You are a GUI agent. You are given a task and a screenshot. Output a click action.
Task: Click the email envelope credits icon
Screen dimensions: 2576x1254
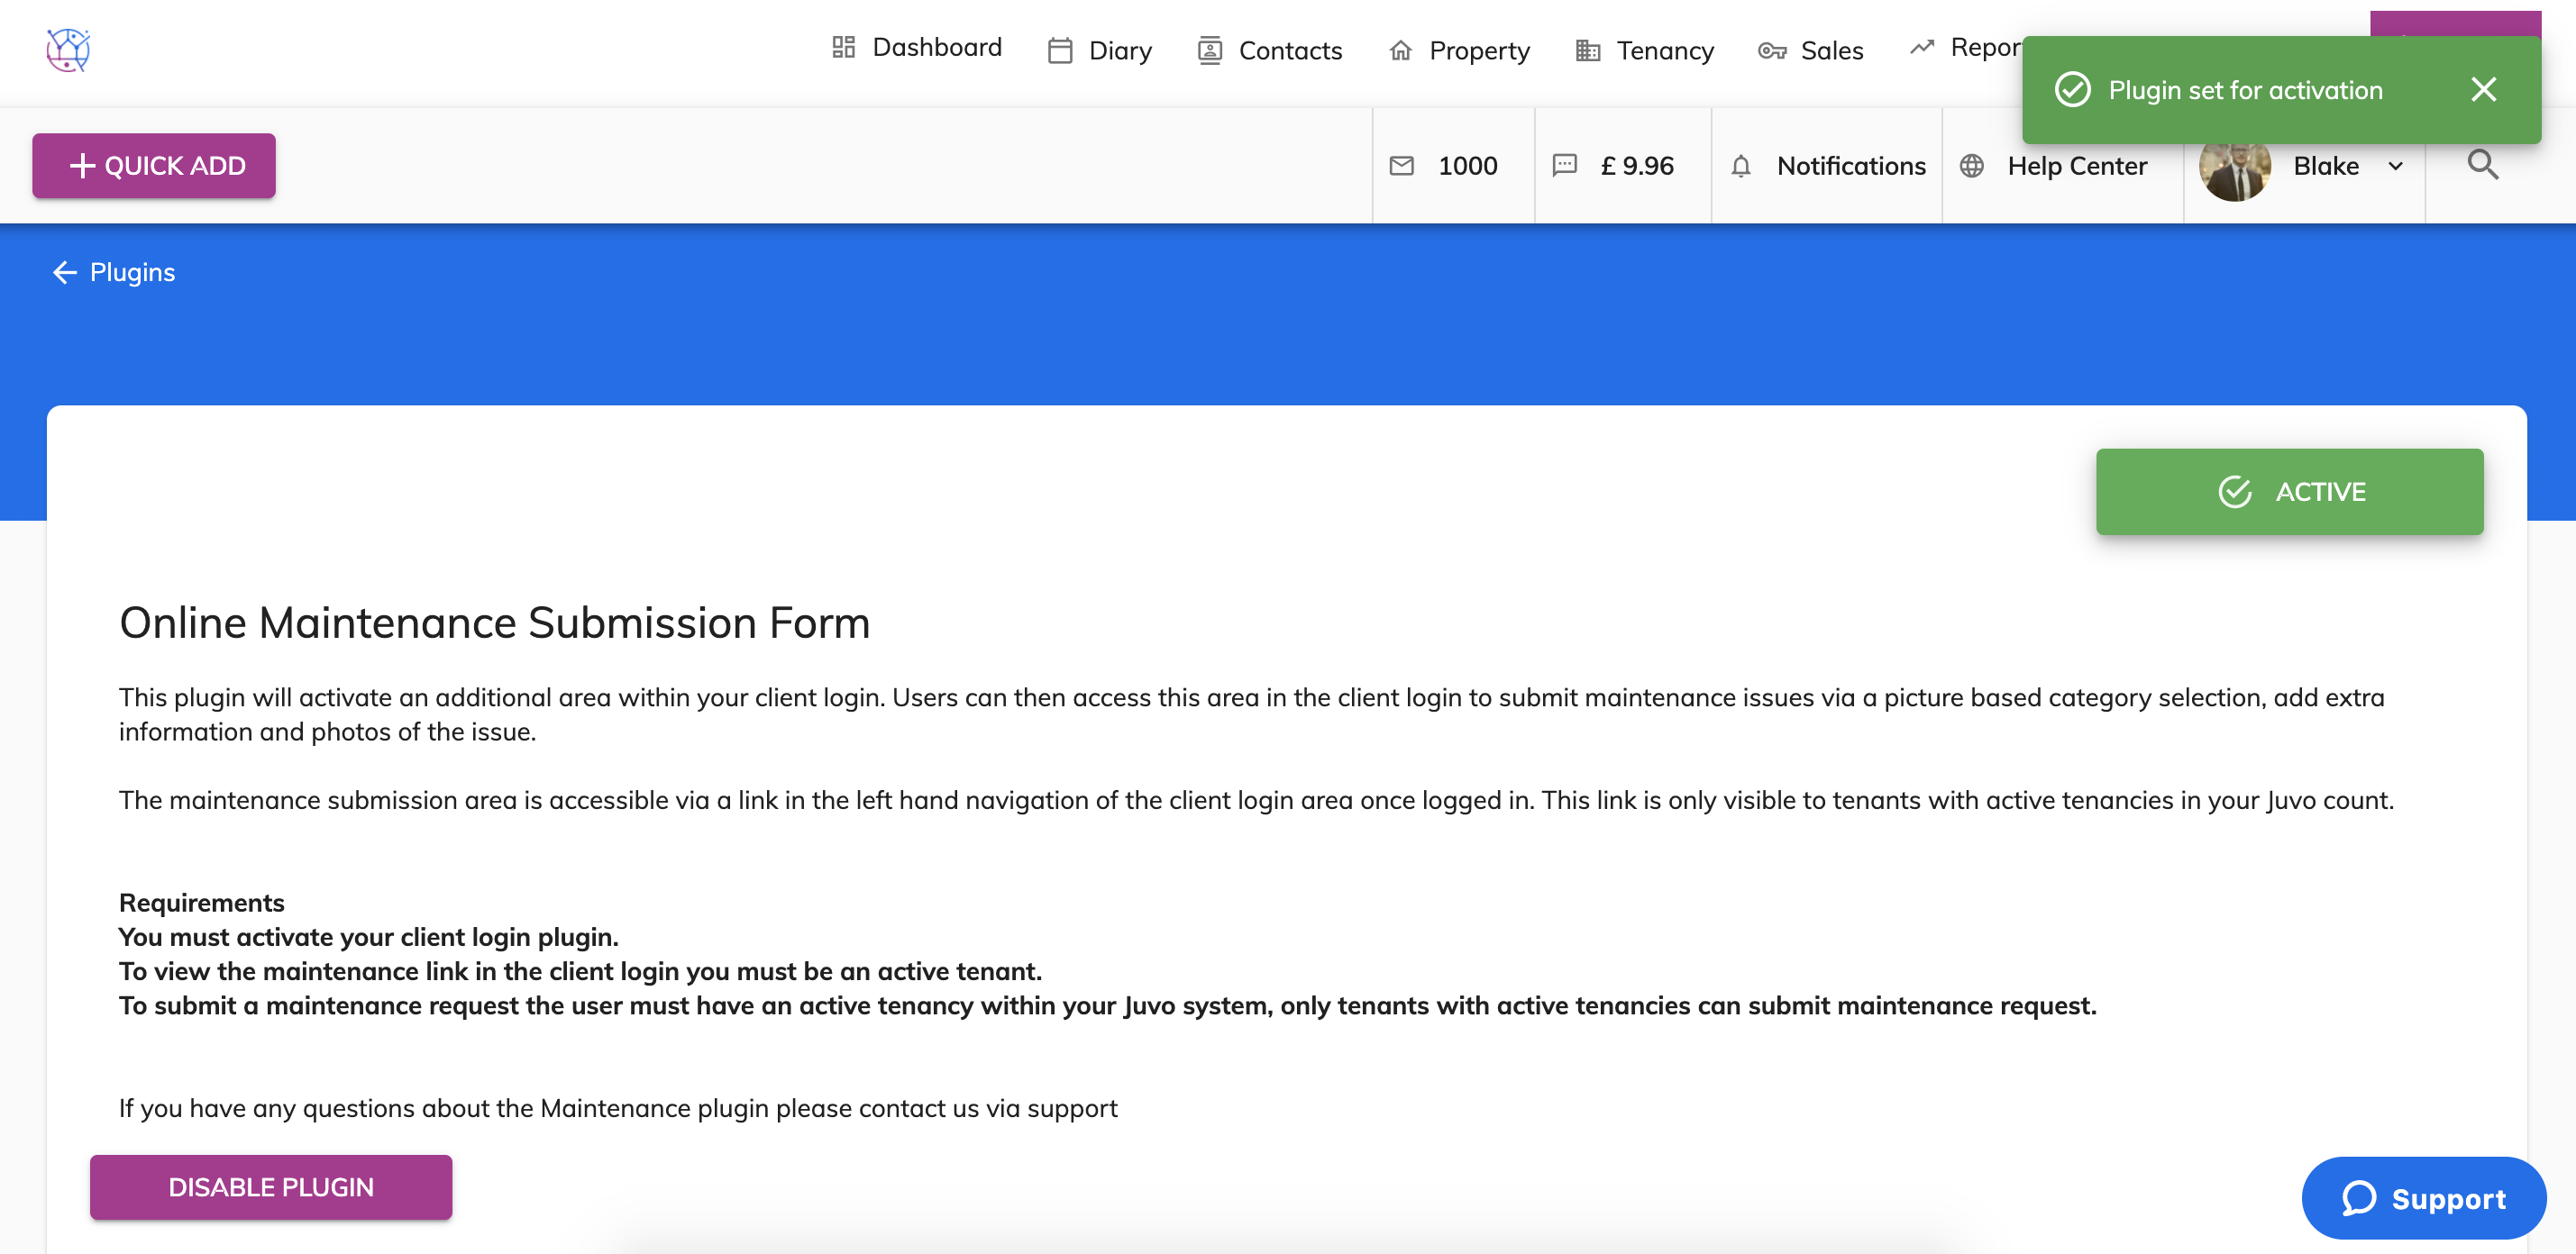pyautogui.click(x=1402, y=166)
